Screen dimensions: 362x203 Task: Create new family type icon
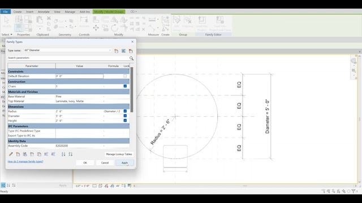[117, 51]
